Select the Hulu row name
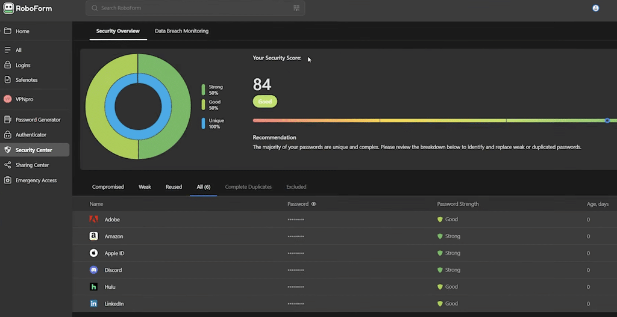 click(110, 287)
